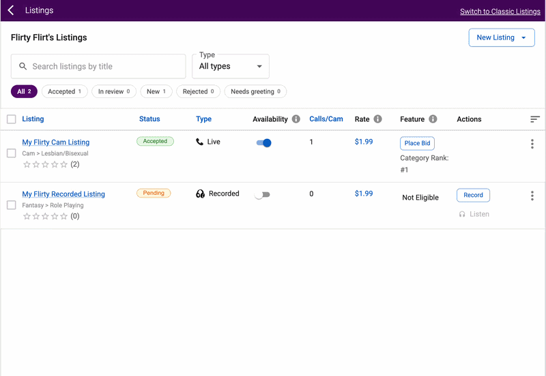Click the headphones icon beside Recorded
This screenshot has width=546, height=376.
pos(200,193)
